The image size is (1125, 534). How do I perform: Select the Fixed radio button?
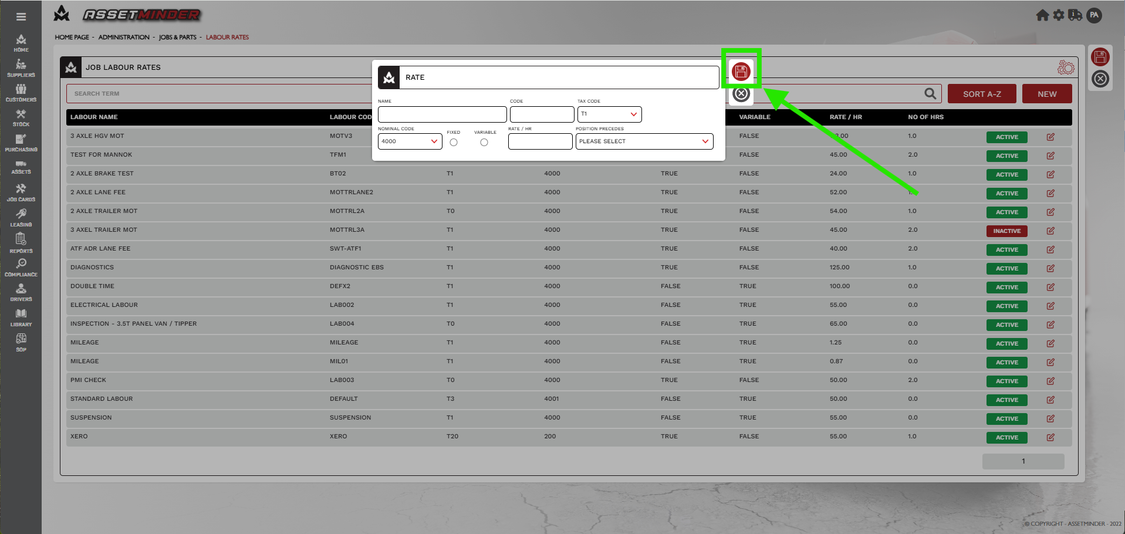tap(454, 142)
